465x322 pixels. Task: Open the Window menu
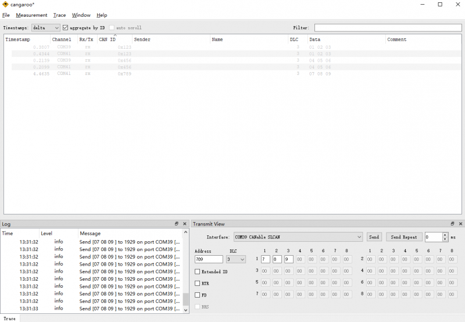[81, 15]
